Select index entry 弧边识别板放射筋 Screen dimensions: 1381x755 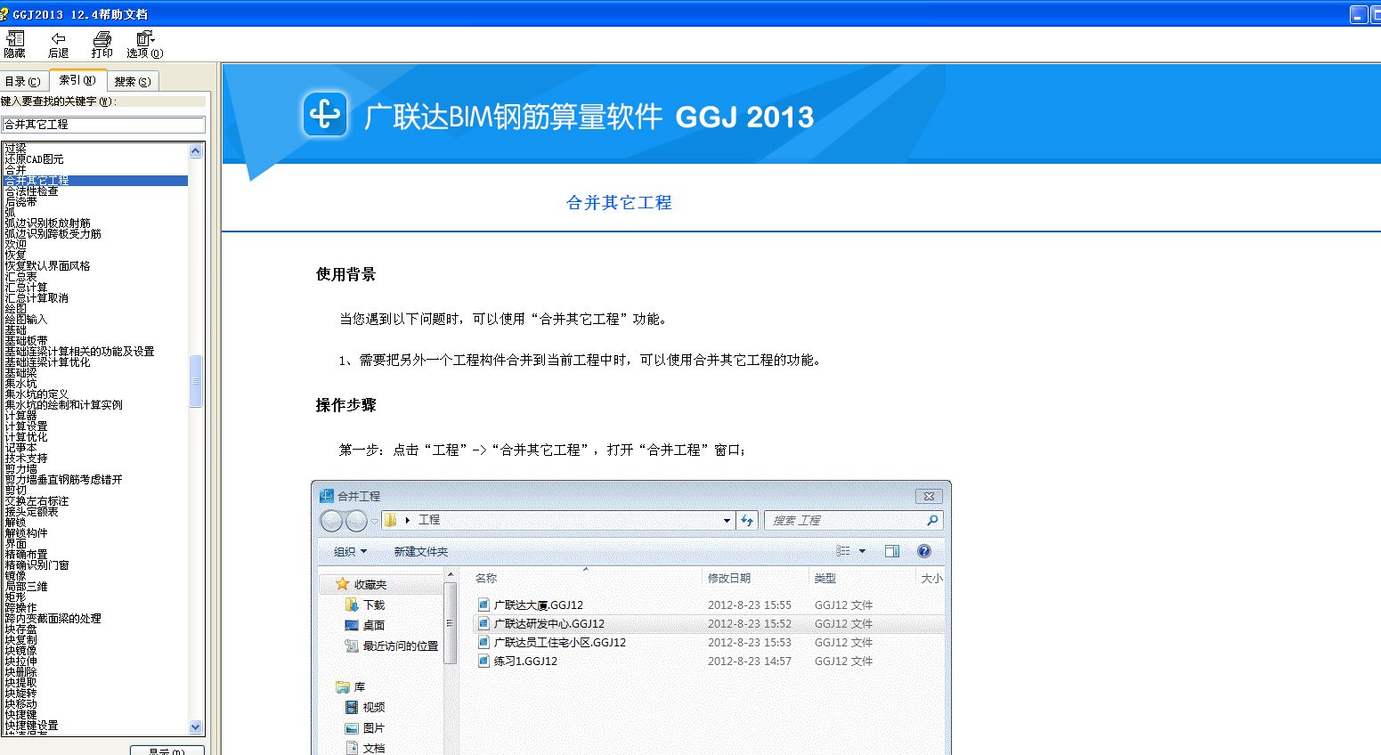[47, 223]
